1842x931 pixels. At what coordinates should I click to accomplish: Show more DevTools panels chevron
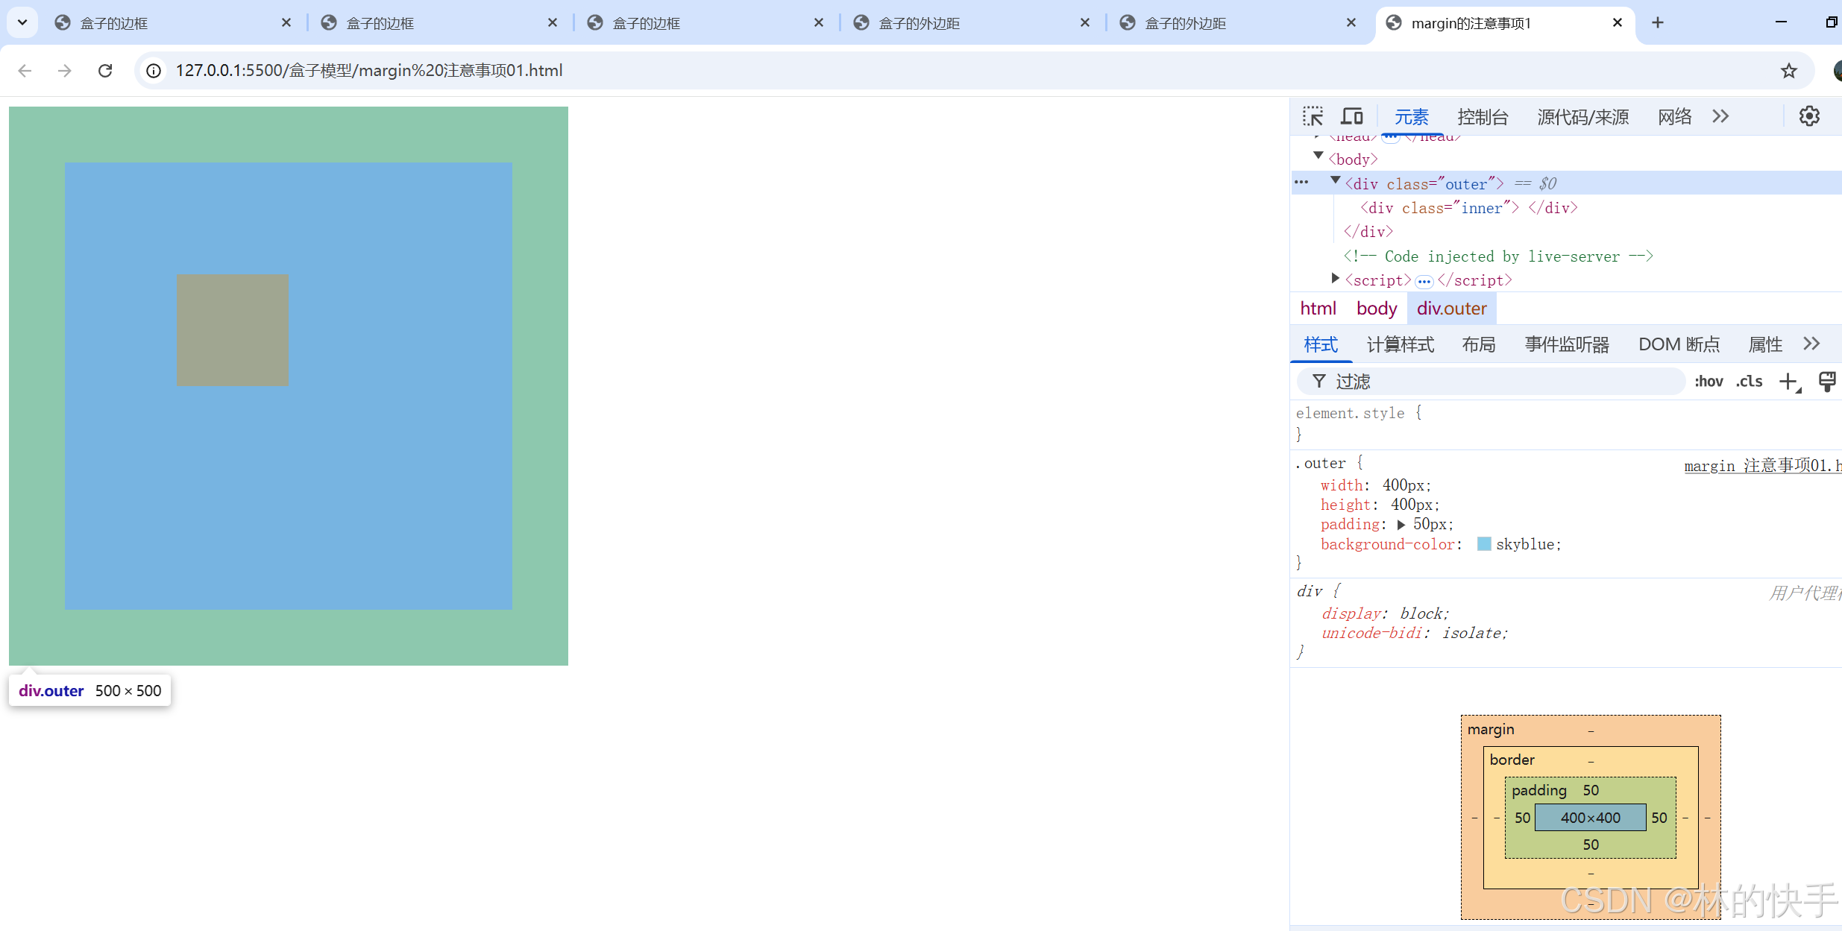coord(1720,116)
